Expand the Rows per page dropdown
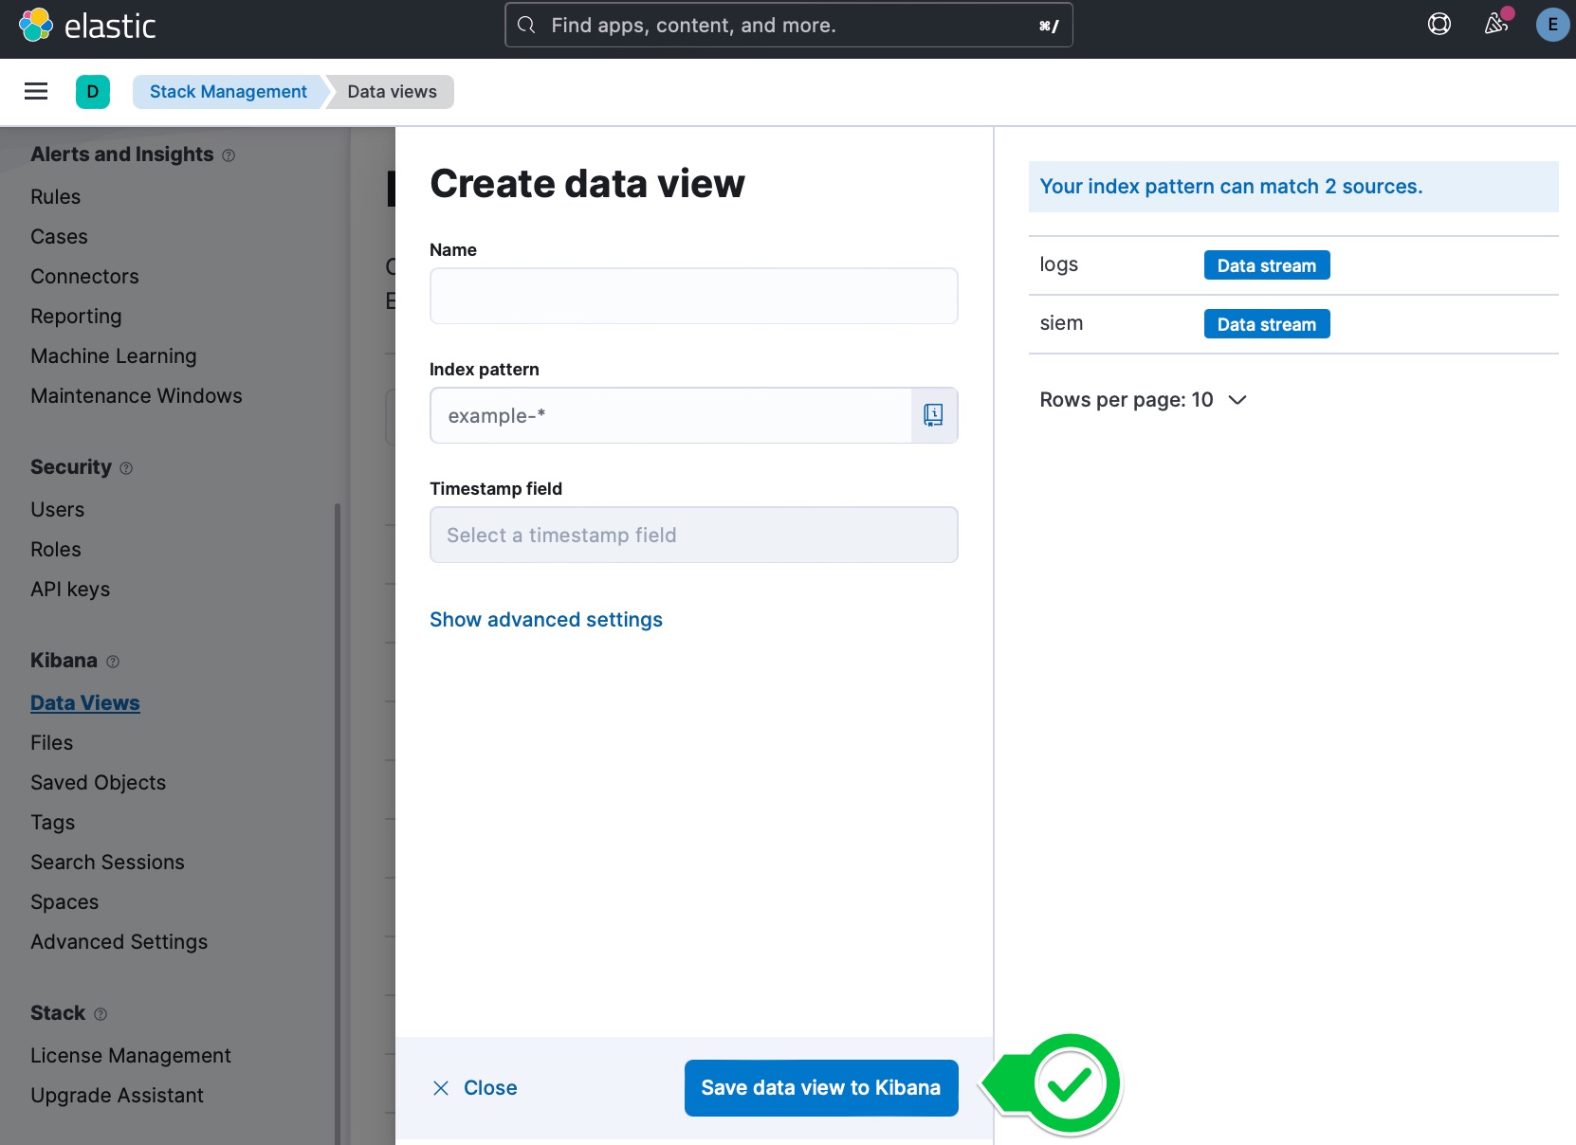The width and height of the screenshot is (1576, 1145). pos(1143,400)
